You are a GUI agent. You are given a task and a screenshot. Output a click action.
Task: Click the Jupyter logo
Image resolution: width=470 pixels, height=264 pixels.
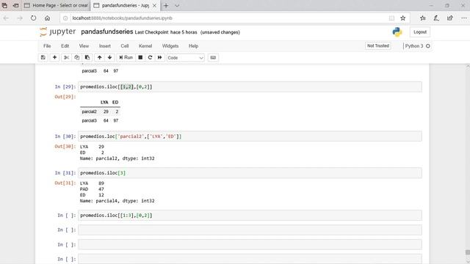pyautogui.click(x=57, y=32)
